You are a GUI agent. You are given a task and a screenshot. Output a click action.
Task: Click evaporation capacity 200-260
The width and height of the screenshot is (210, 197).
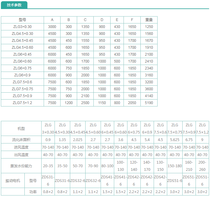[202, 166]
